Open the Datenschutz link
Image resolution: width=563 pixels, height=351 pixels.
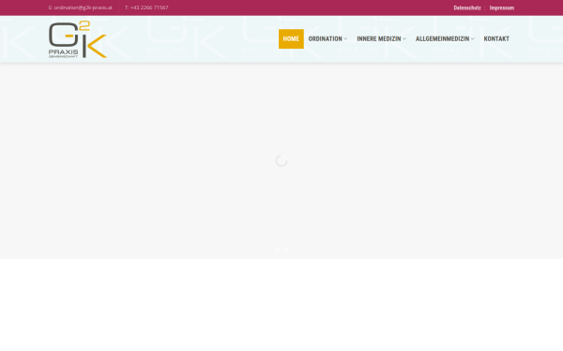467,7
